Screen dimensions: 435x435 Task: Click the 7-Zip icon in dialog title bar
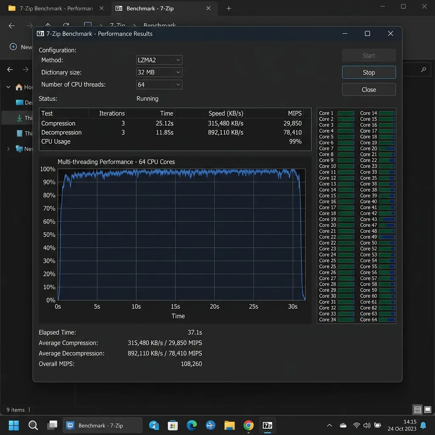click(40, 34)
